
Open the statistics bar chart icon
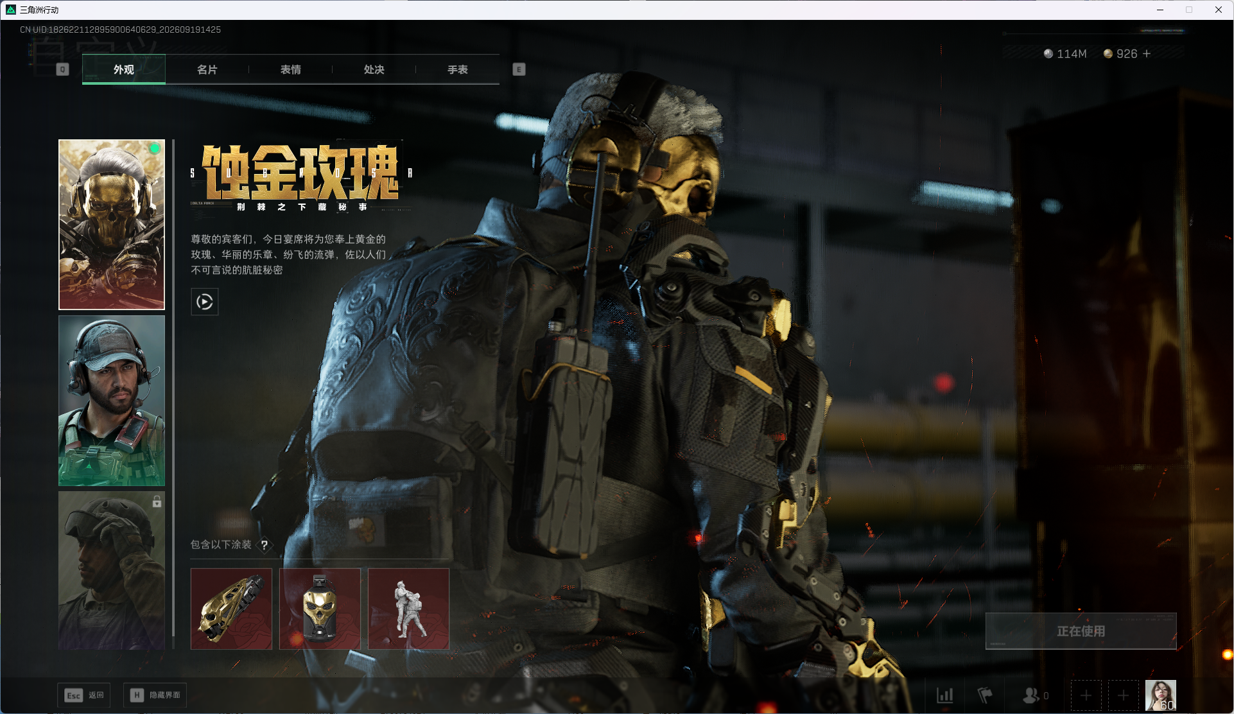pyautogui.click(x=945, y=695)
